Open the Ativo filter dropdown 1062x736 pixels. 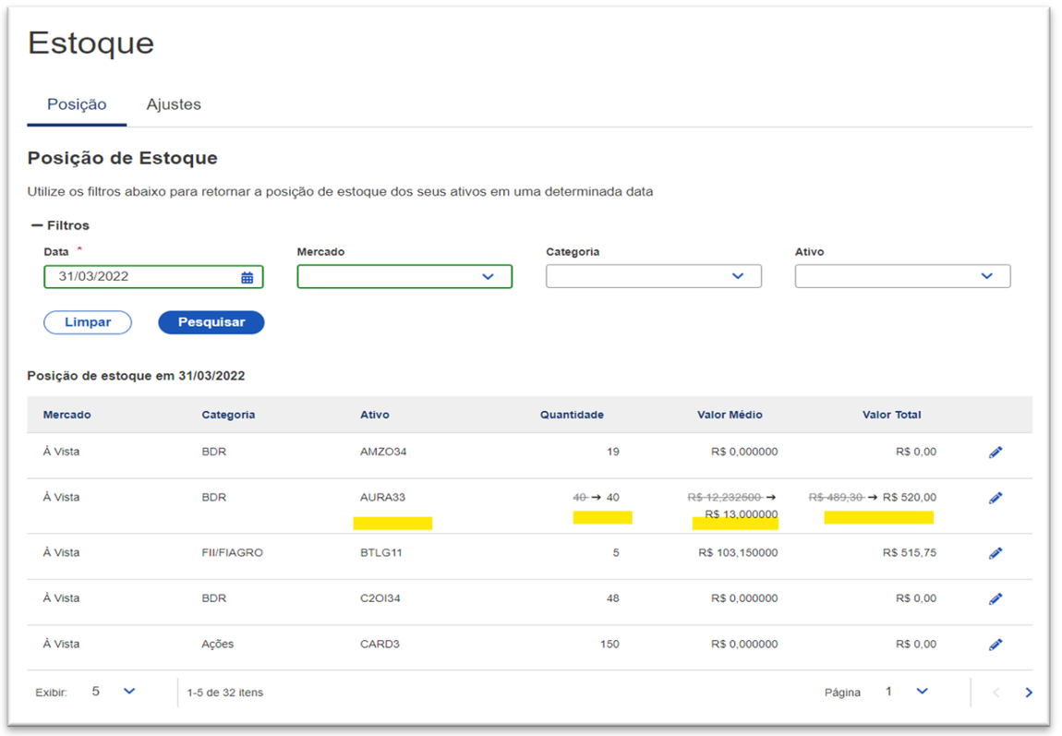[902, 276]
